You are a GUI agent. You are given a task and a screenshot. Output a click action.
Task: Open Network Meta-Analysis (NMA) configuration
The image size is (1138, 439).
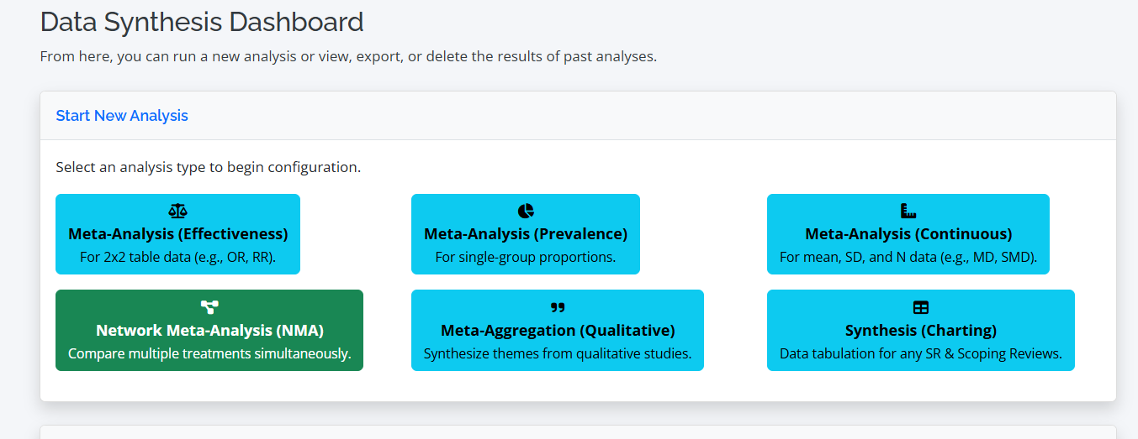pos(209,330)
